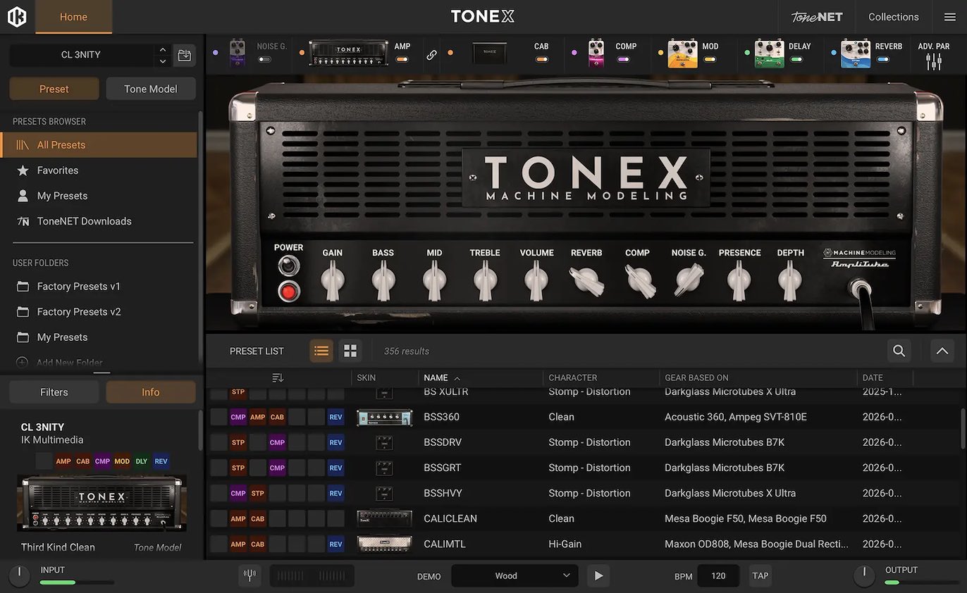Screen dimensions: 967x593
Task: Open the Wood demo dropdown
Action: (x=515, y=575)
